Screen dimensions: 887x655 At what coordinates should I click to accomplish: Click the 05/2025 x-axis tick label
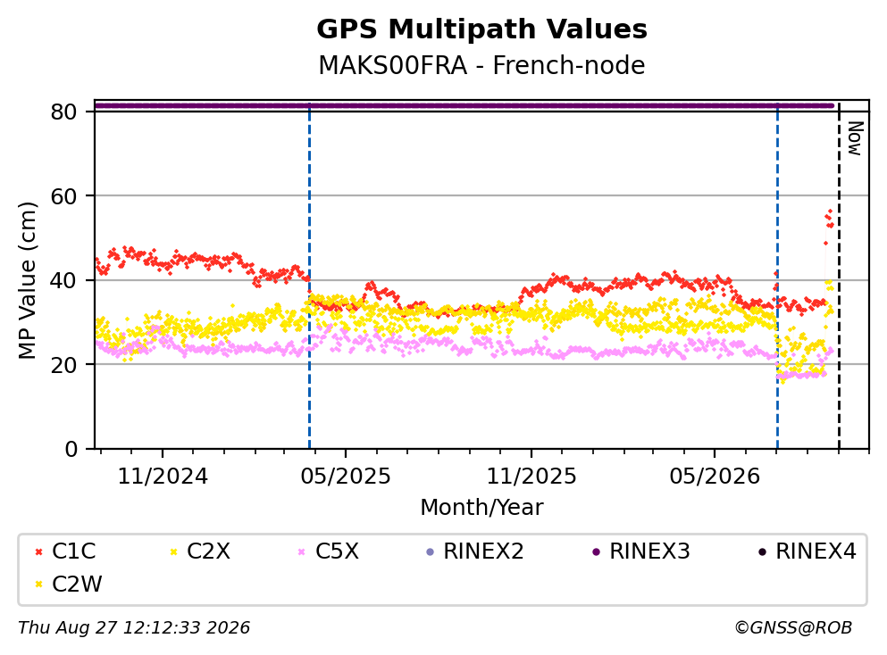click(x=346, y=477)
